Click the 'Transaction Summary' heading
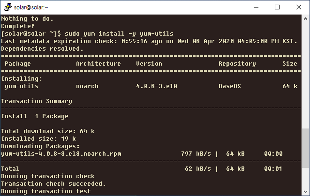The image size is (310, 196). pyautogui.click(x=37, y=101)
